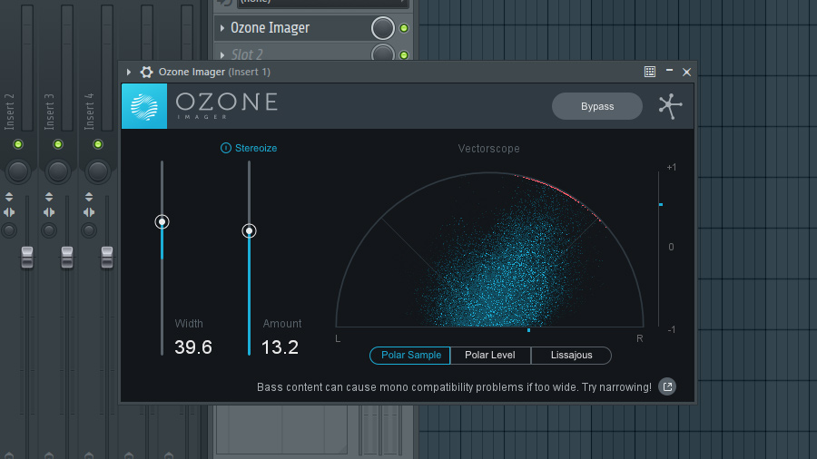Click the Stereoize Amount slider handle
The image size is (817, 459).
[249, 230]
